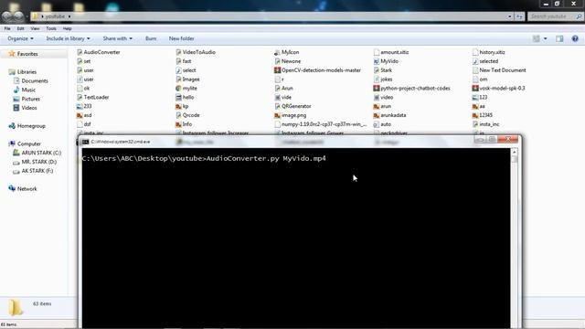Select the AudioConverter file icon
The width and height of the screenshot is (585, 329).
pyautogui.click(x=80, y=52)
